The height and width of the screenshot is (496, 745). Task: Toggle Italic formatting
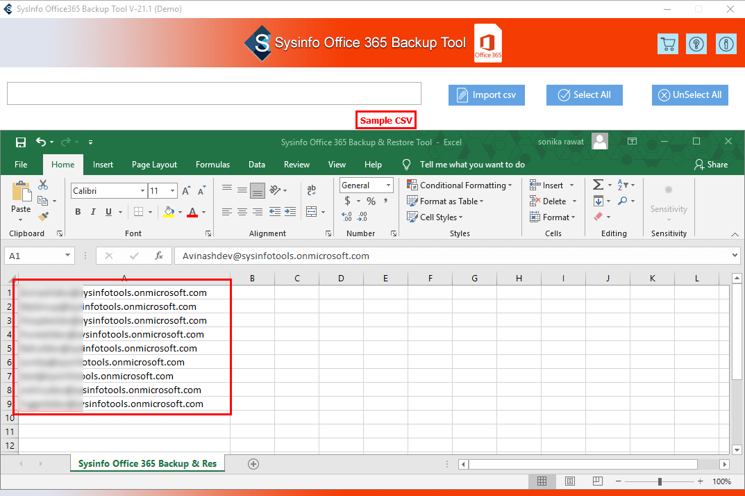pyautogui.click(x=94, y=212)
